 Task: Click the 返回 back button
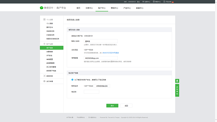pos(126,106)
